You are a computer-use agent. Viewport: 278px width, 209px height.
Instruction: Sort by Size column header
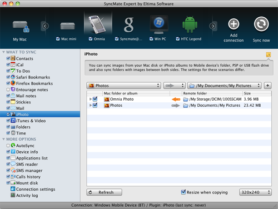[x=257, y=93]
